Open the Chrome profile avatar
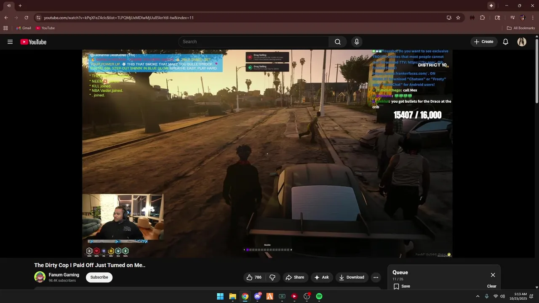The height and width of the screenshot is (303, 539). click(523, 18)
